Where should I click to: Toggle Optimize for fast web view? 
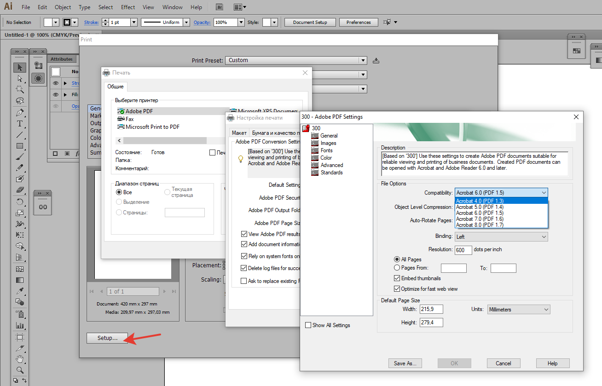[x=397, y=289]
